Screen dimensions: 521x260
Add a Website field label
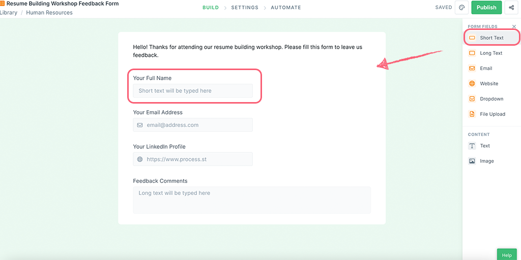(x=489, y=84)
